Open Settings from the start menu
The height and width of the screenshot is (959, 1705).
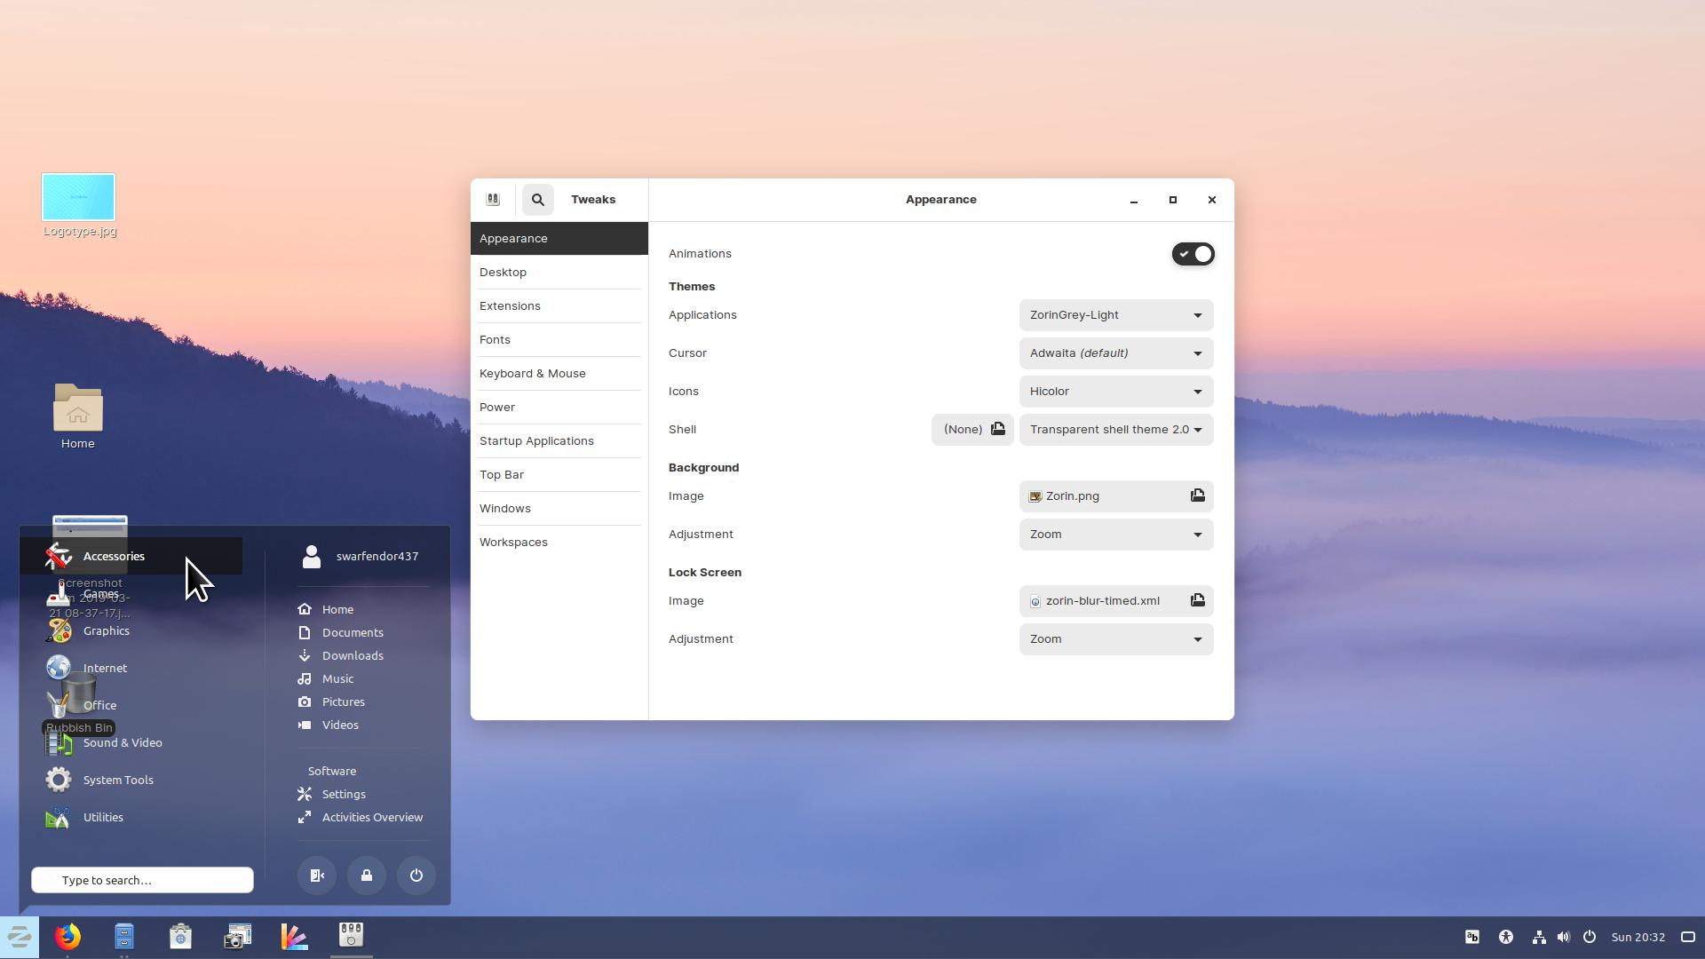coord(343,794)
